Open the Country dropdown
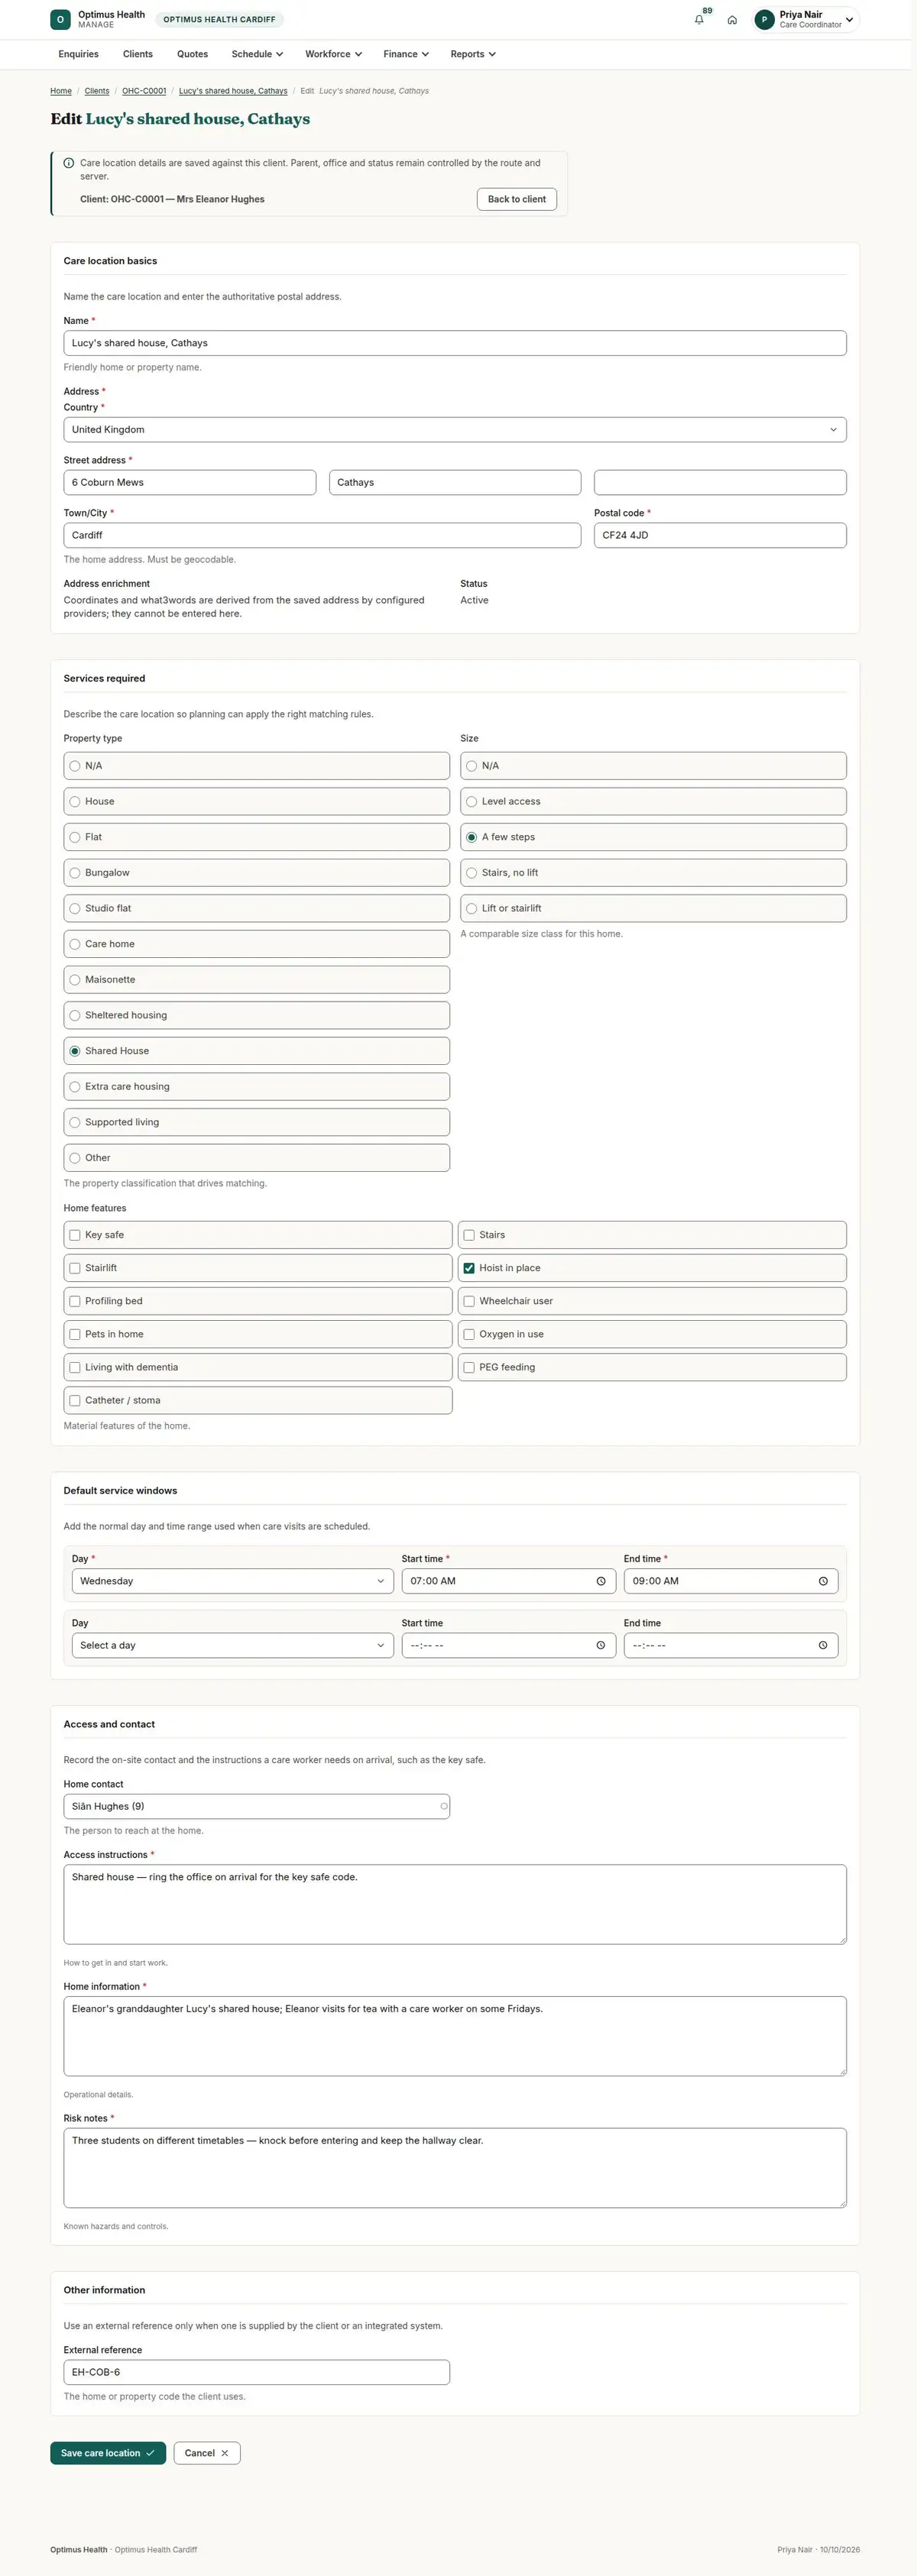This screenshot has width=917, height=2576. tap(455, 430)
